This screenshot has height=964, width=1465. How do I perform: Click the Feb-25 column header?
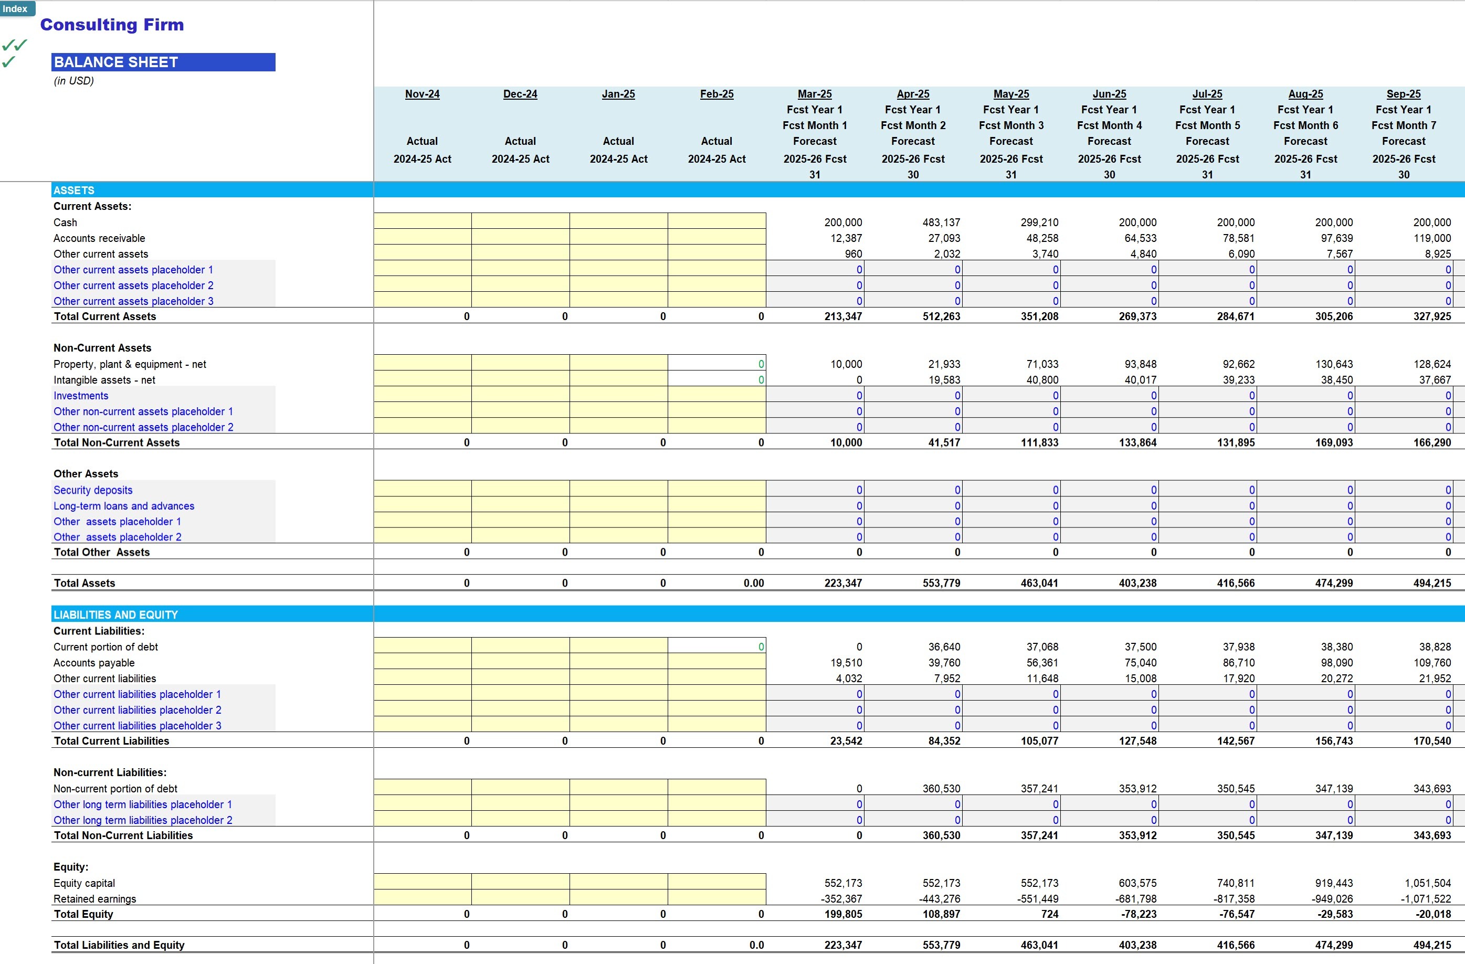(x=716, y=94)
